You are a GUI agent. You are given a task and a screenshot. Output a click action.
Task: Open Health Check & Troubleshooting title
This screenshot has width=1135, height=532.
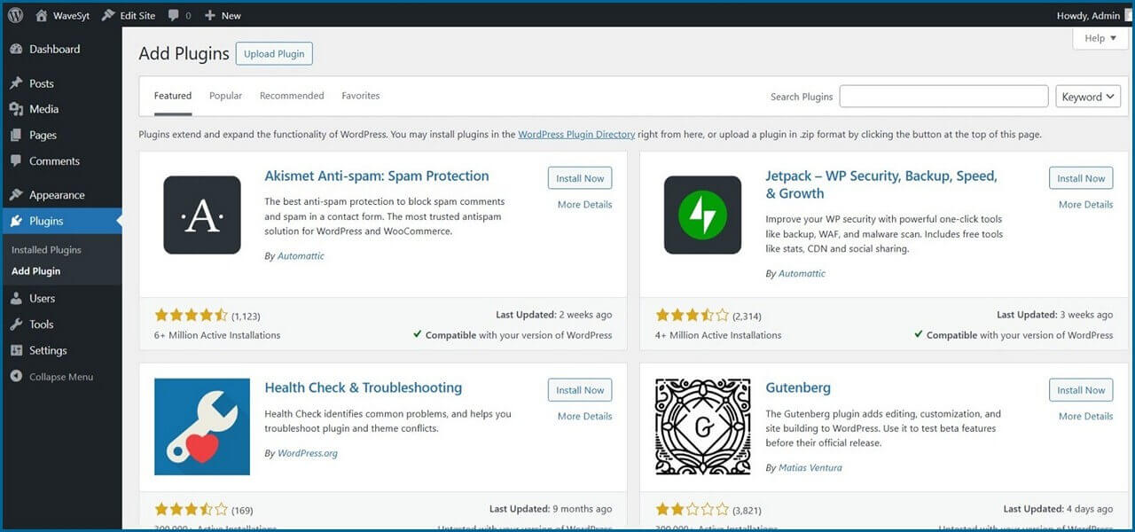point(364,387)
